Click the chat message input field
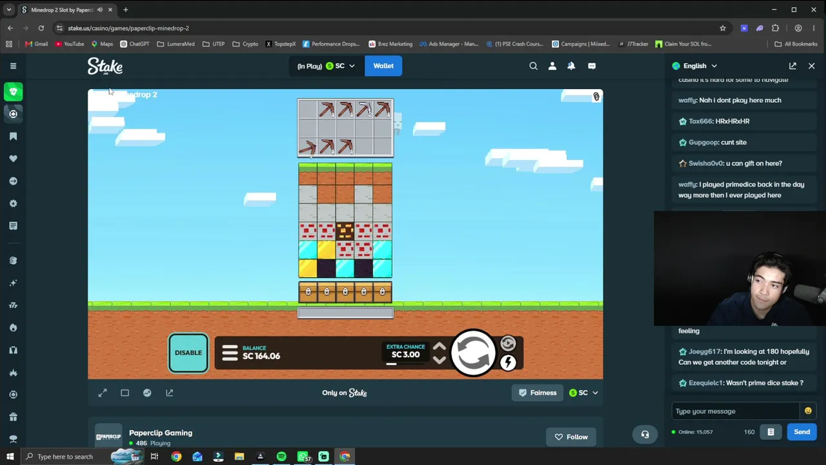The image size is (826, 465). click(736, 411)
